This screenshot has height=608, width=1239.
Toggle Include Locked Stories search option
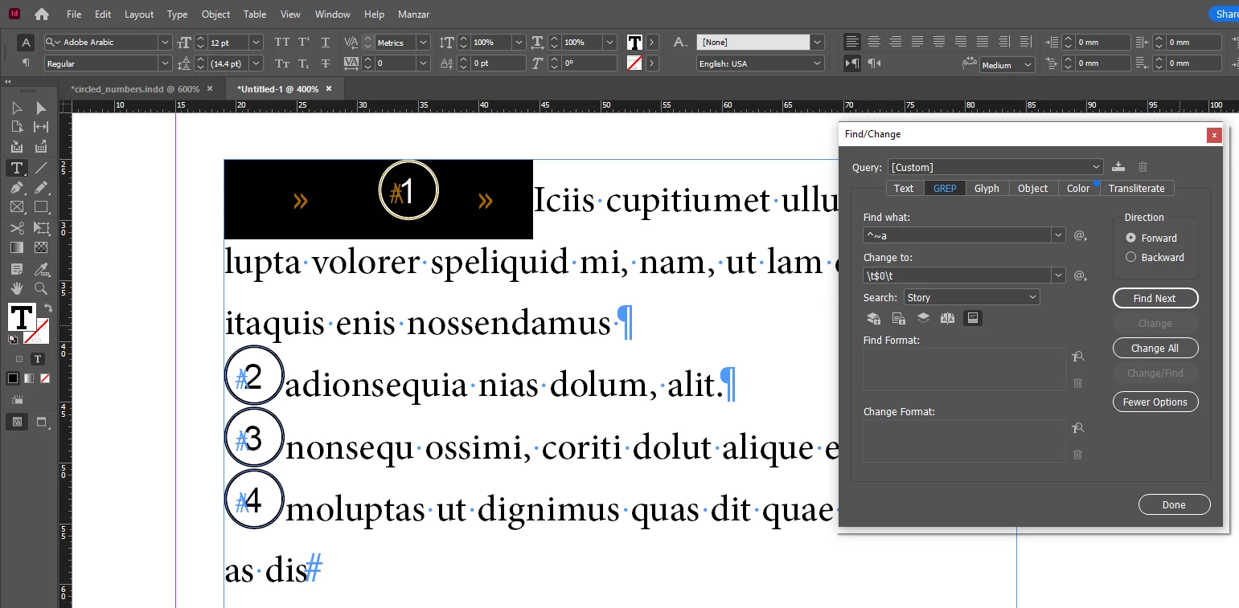click(x=899, y=318)
